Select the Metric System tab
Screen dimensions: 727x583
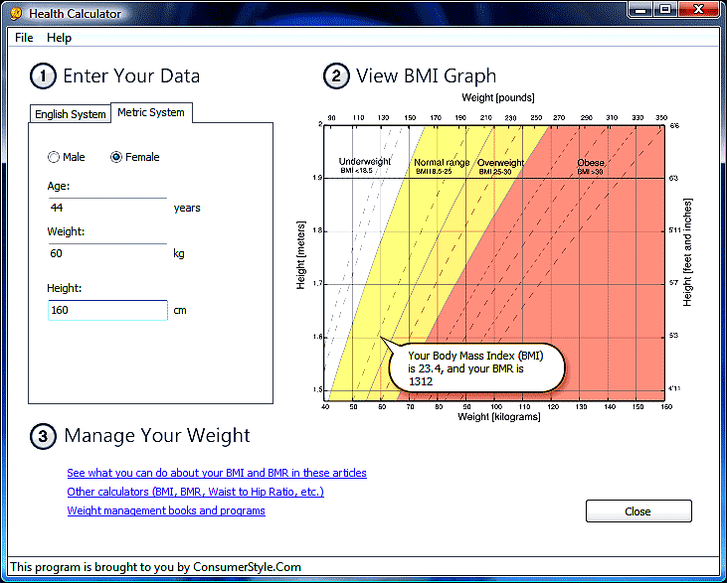[151, 112]
